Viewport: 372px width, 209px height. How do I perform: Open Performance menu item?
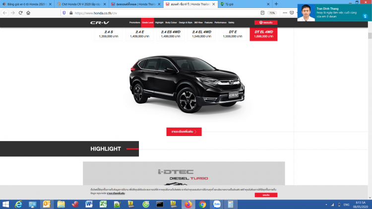pos(220,22)
